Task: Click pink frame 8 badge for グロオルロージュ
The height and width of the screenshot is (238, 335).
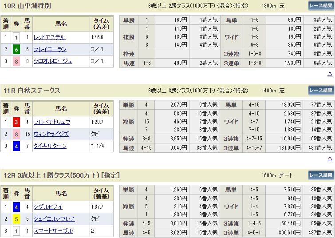Action: click(x=16, y=62)
